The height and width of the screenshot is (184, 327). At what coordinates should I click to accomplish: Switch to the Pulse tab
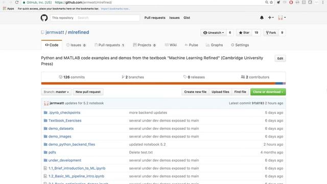[x=191, y=45]
